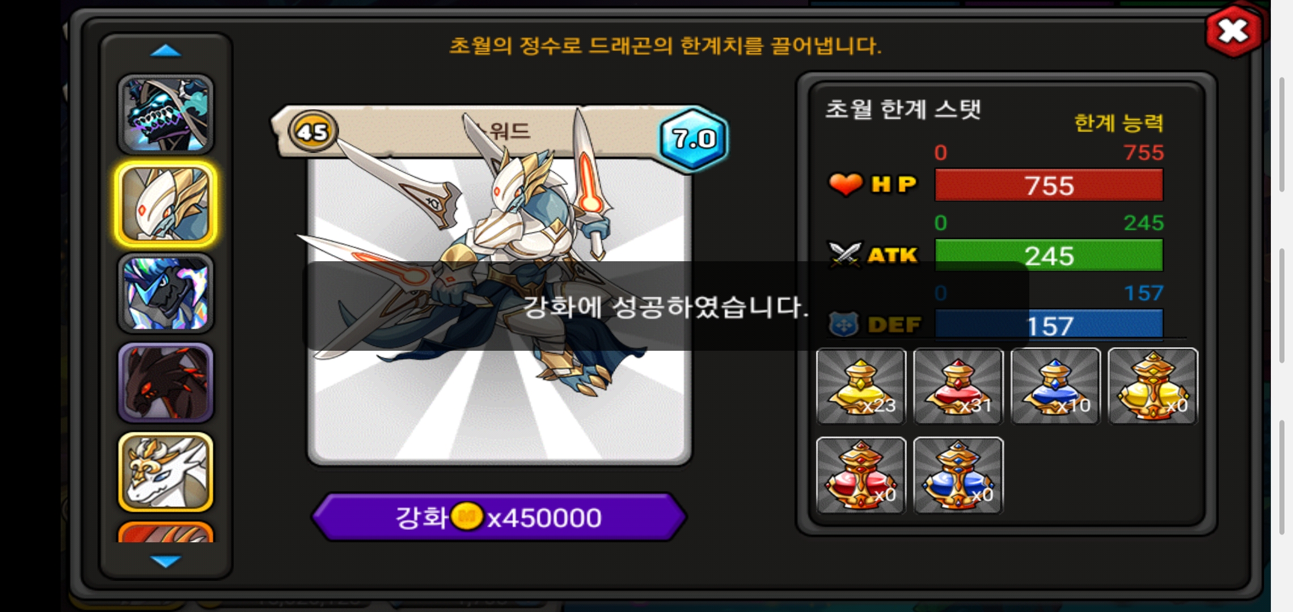Click the red HP 755 bar

point(1049,185)
